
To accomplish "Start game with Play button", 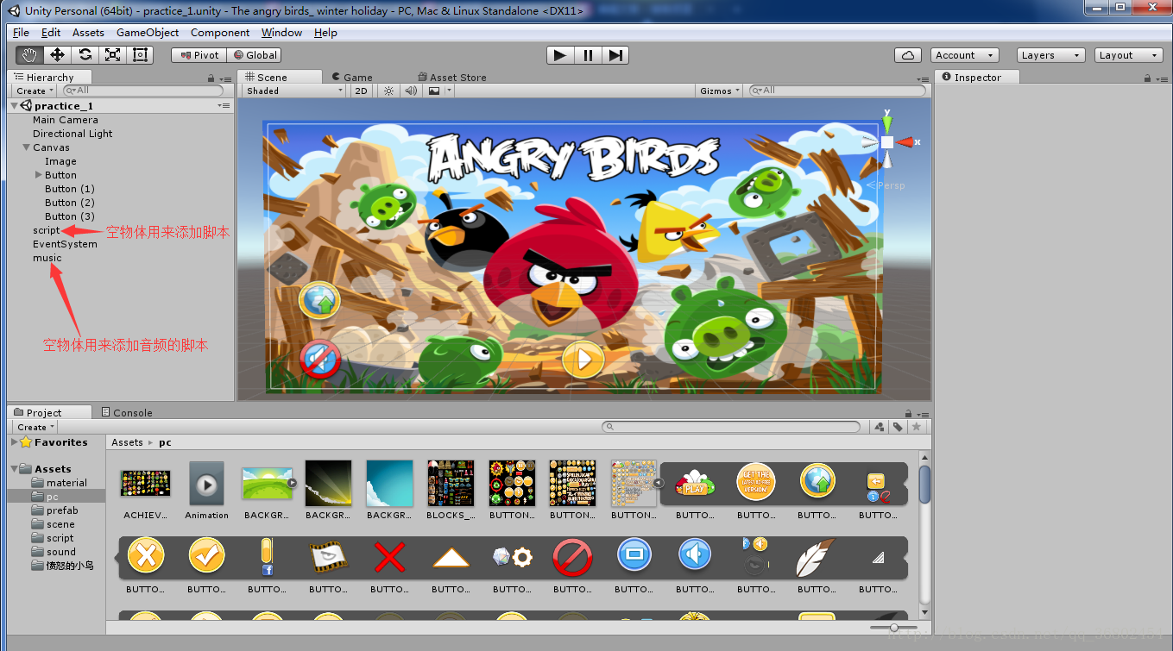I will pyautogui.click(x=560, y=55).
